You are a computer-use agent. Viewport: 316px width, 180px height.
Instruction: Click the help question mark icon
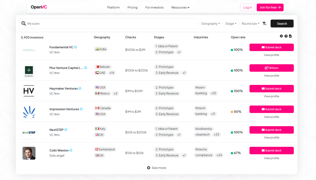click(x=286, y=36)
